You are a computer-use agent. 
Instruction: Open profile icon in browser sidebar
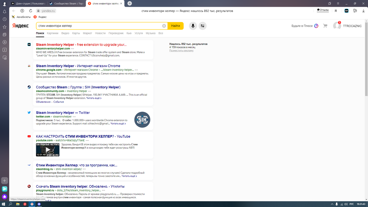point(5,4)
